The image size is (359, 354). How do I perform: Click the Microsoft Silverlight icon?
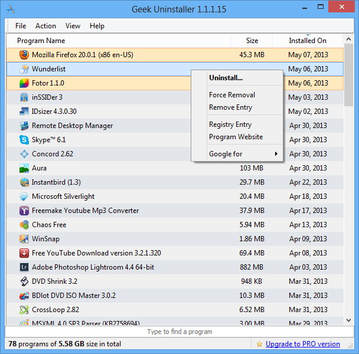click(x=24, y=196)
